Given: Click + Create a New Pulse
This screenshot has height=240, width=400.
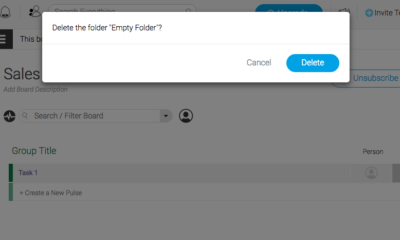Looking at the screenshot, I should click(51, 193).
